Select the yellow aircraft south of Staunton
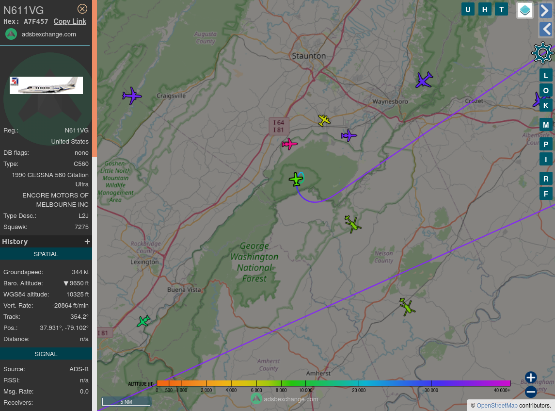Screen dimensions: 555x411 pos(324,120)
